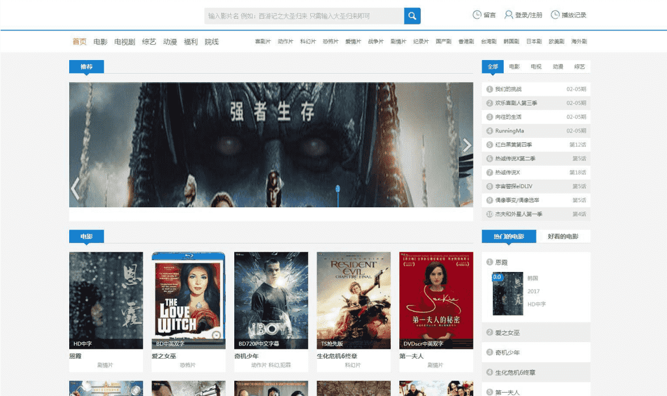The width and height of the screenshot is (667, 396).
Task: Advance carousel with the right arrow chevron
Action: (x=467, y=145)
